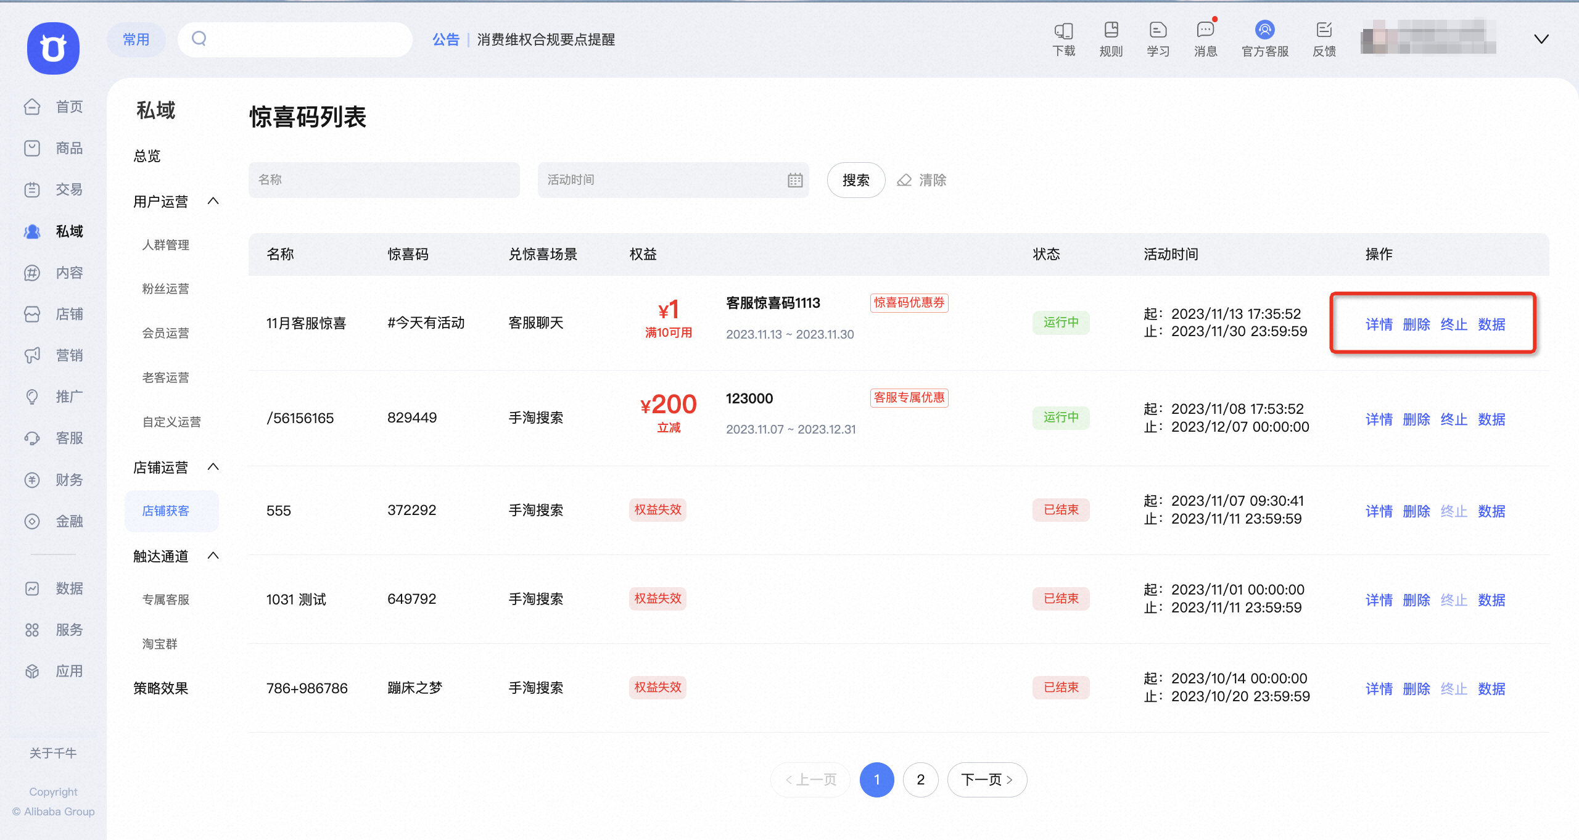Click the 常用 tab button

136,39
